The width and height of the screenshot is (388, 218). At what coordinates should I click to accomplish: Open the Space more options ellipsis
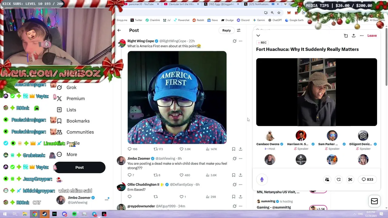(x=362, y=35)
